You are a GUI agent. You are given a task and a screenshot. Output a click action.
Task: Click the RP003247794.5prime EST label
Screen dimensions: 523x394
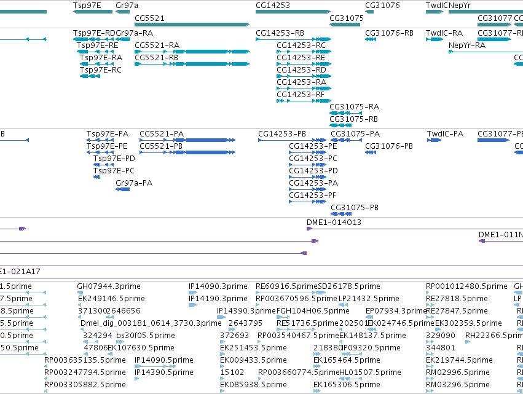click(x=85, y=372)
